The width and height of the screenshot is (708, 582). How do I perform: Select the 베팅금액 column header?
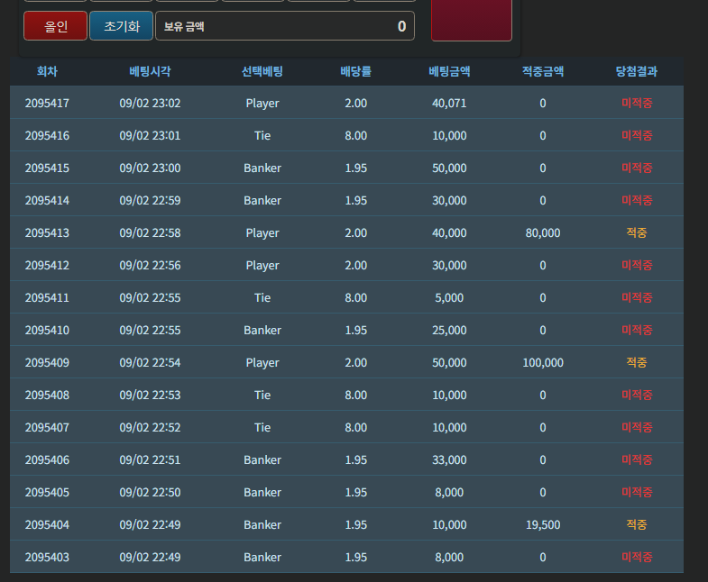point(449,71)
